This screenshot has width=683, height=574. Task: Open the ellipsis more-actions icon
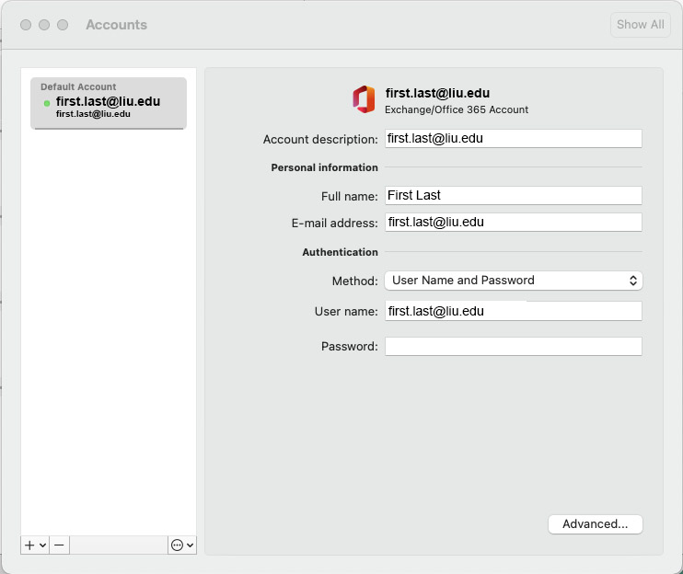click(178, 545)
